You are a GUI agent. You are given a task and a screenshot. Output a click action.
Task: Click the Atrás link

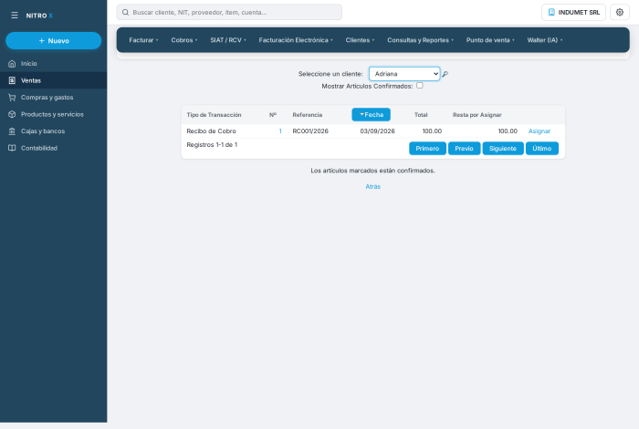click(372, 186)
